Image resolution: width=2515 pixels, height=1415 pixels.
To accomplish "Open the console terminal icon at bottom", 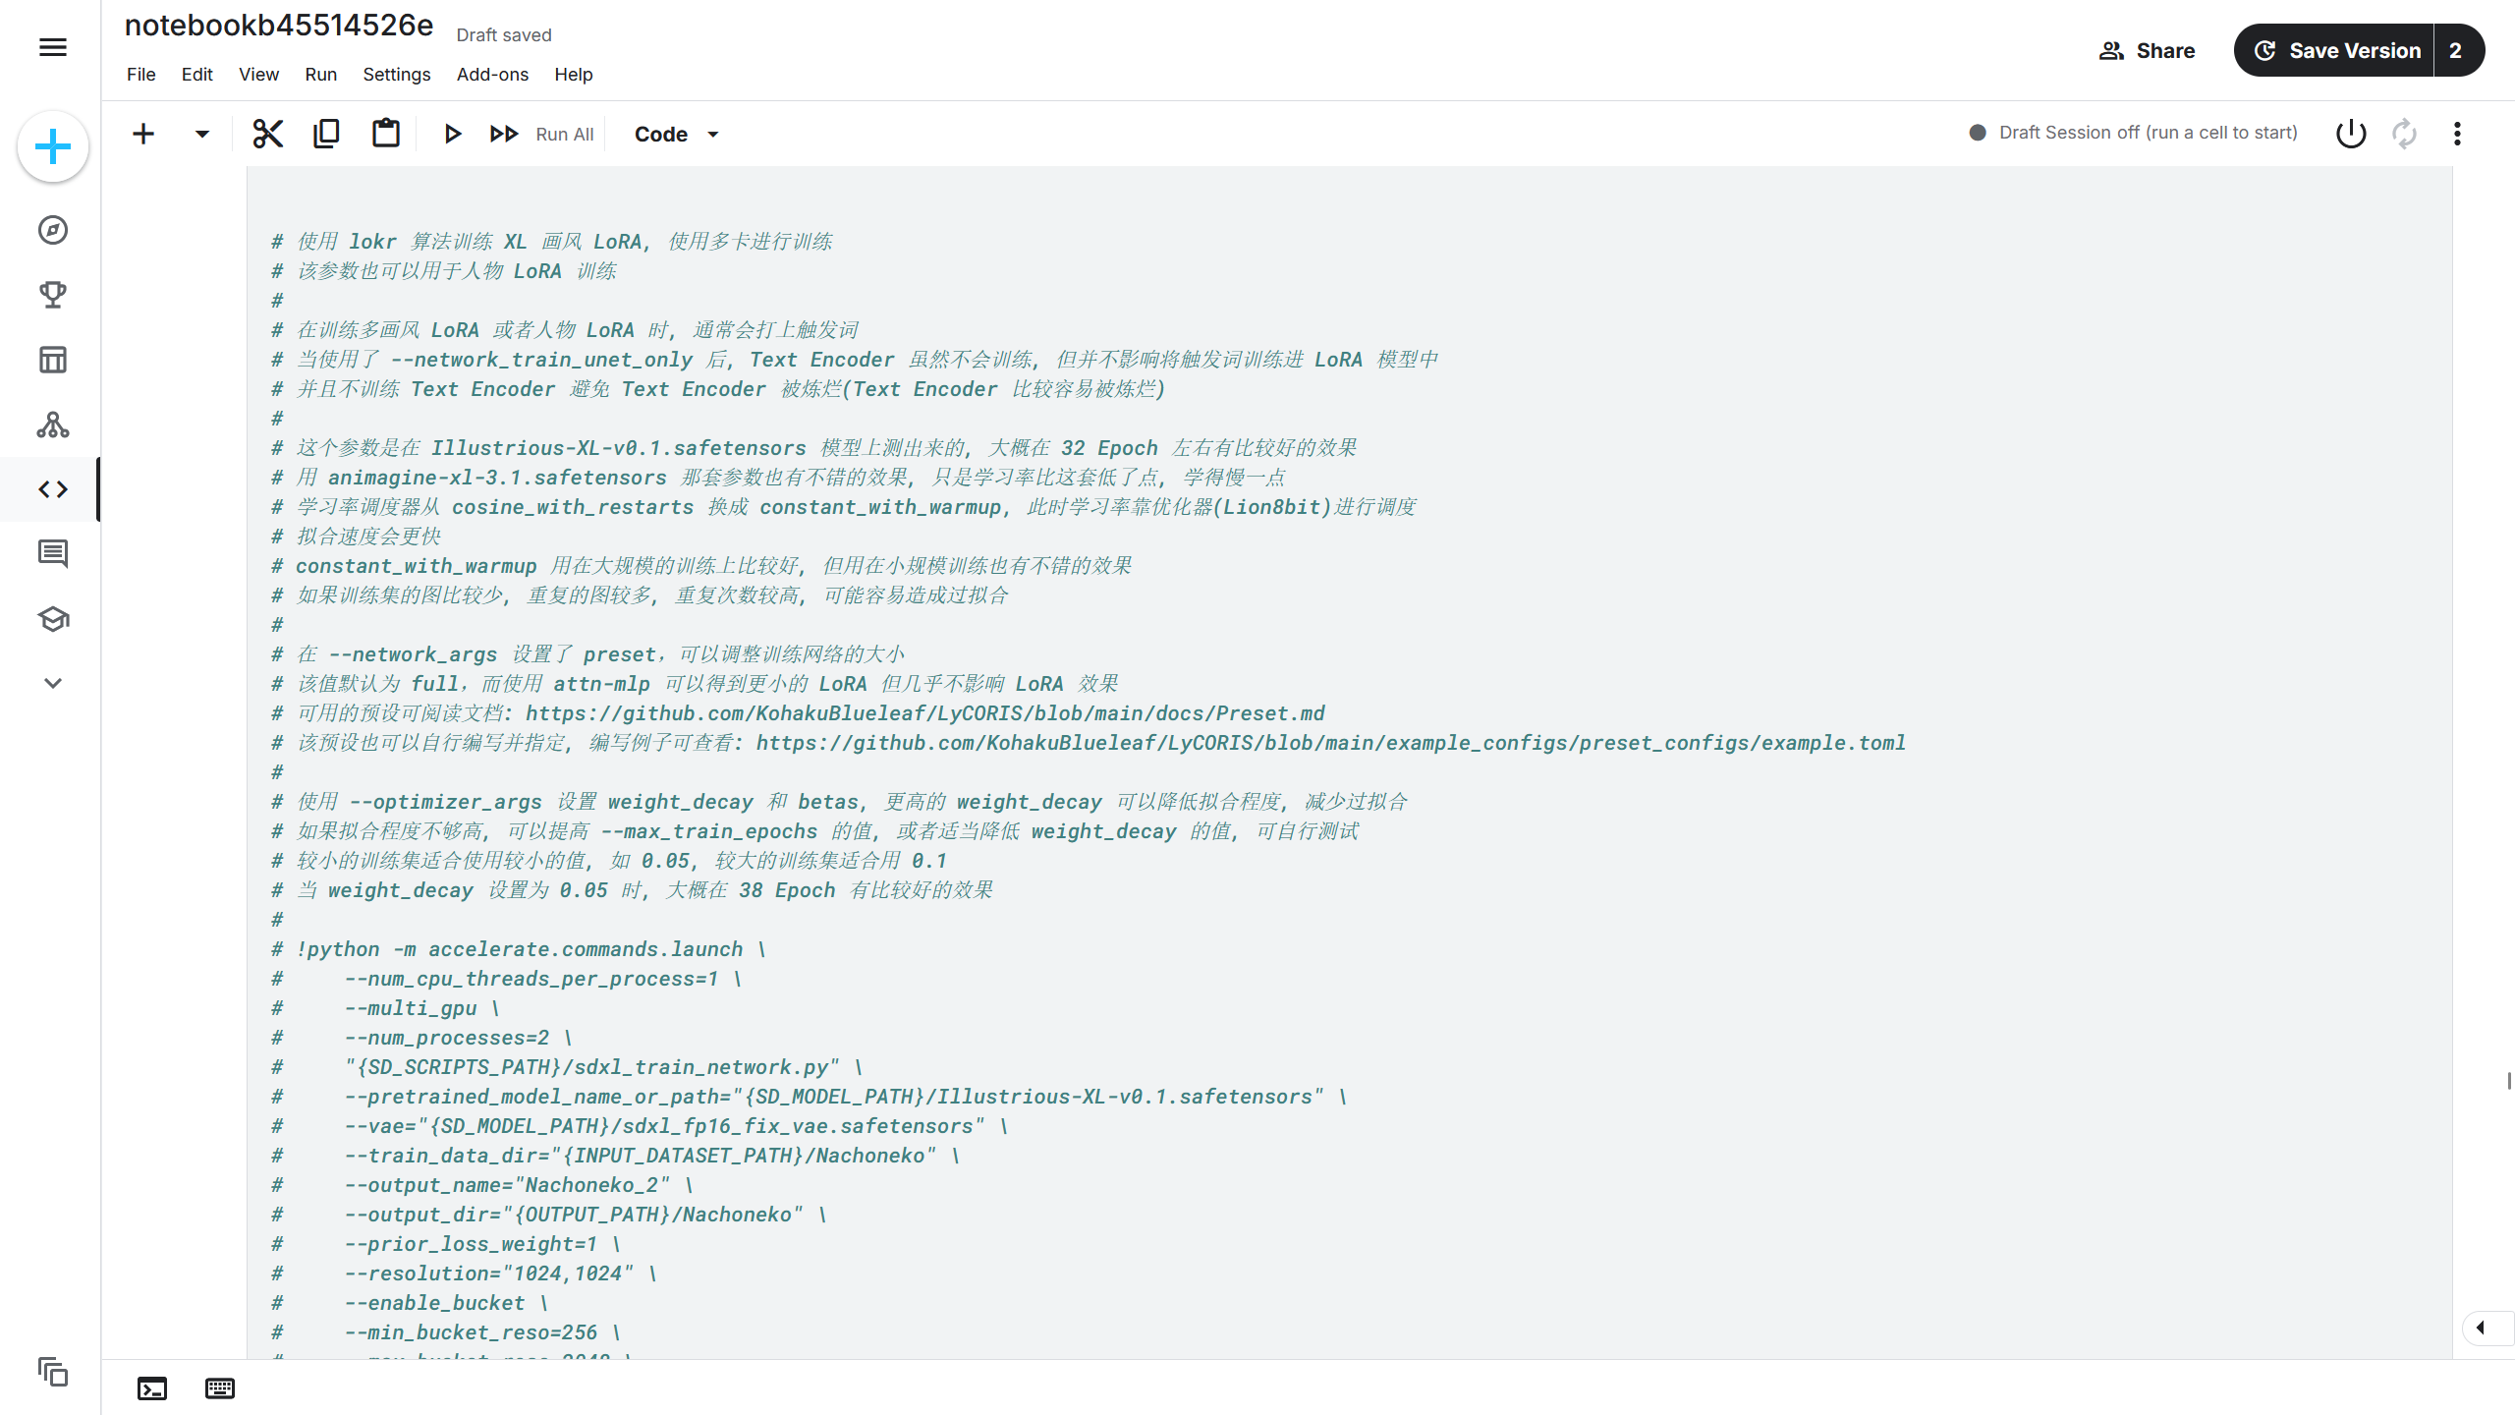I will point(152,1388).
